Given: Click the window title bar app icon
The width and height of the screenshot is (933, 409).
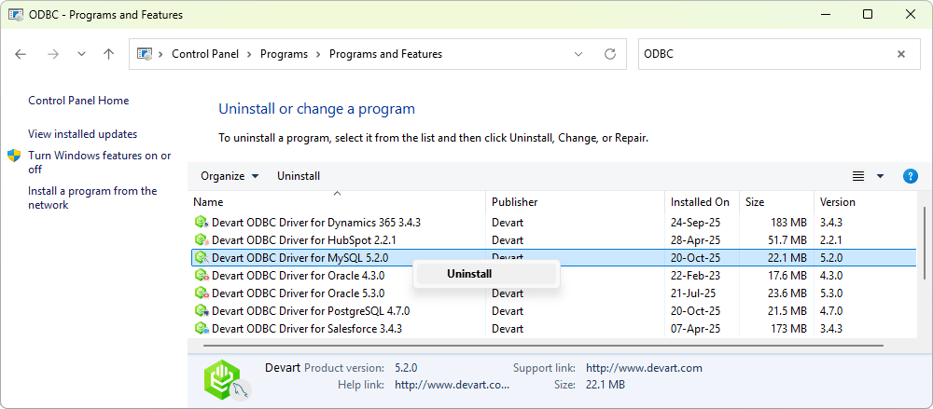Looking at the screenshot, I should [x=16, y=14].
